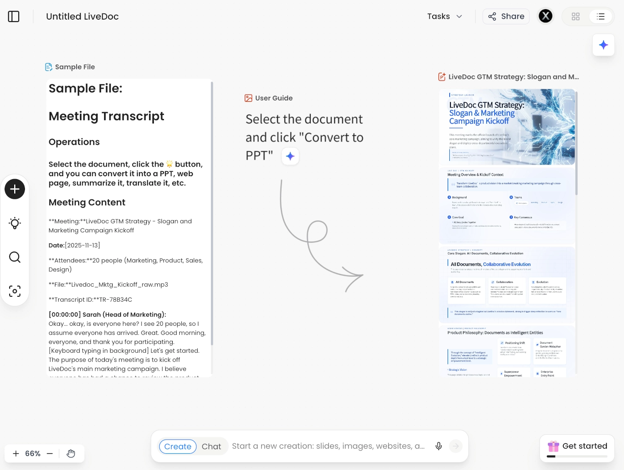Select the focus capture frame tool
This screenshot has height=470, width=624.
point(15,291)
